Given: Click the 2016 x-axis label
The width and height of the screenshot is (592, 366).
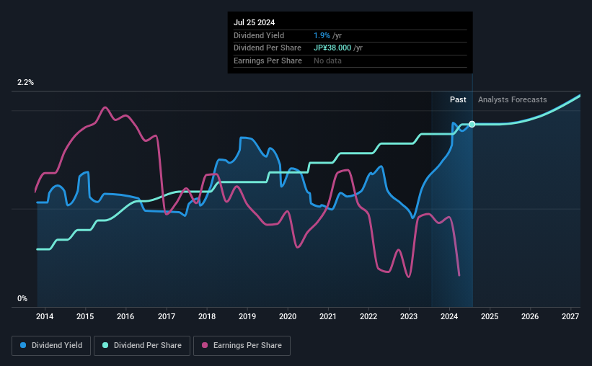Looking at the screenshot, I should click(125, 316).
